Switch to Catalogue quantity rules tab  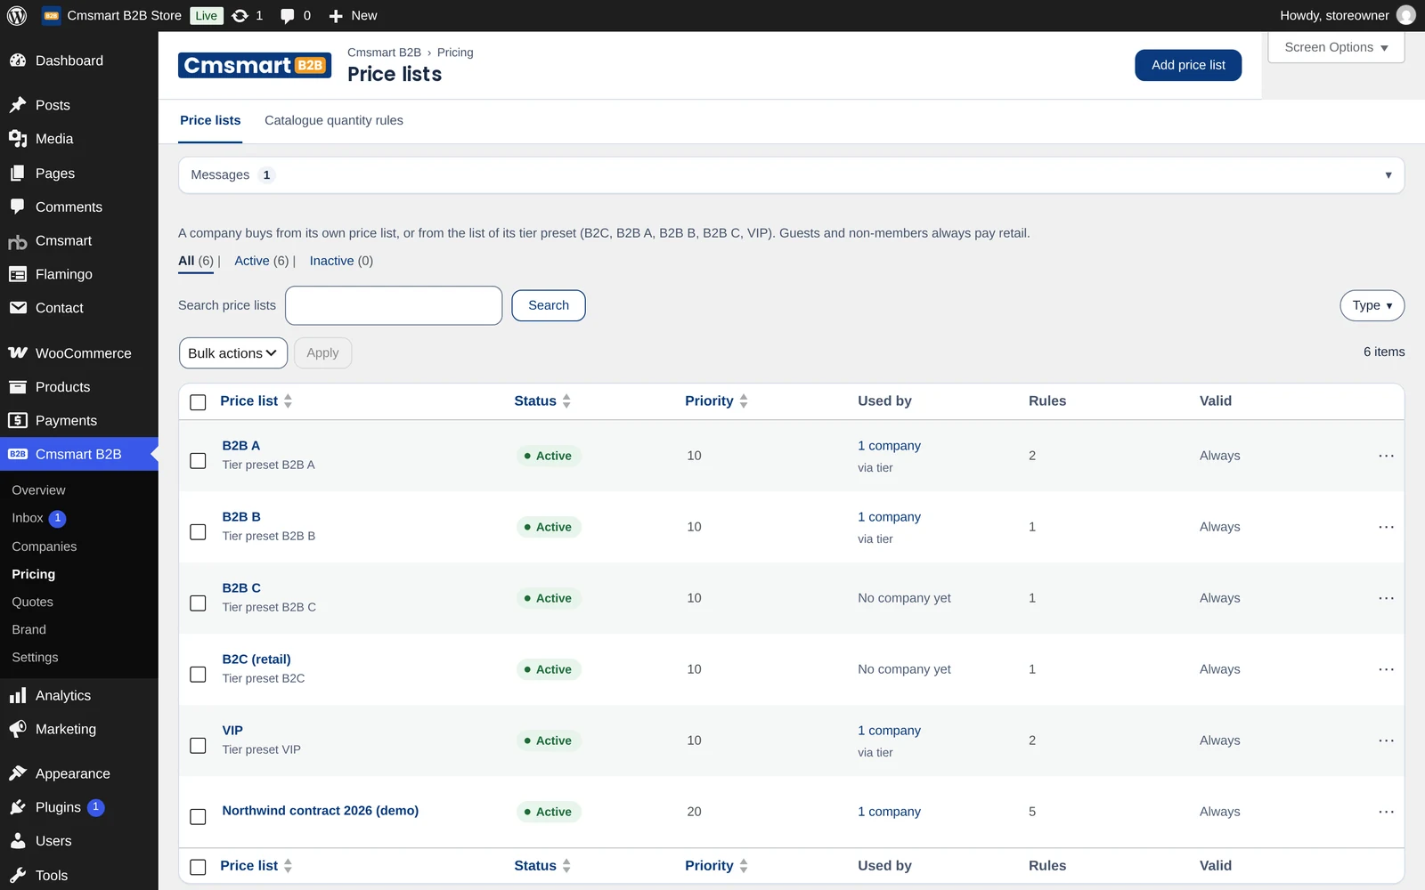pyautogui.click(x=334, y=120)
